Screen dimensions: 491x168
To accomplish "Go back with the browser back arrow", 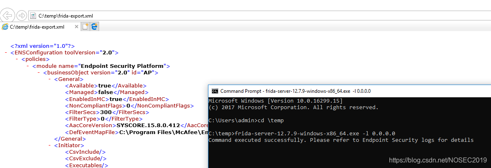I will tap(7, 15).
